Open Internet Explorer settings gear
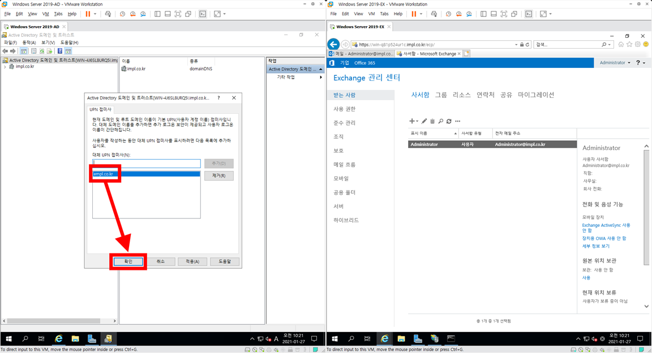The image size is (652, 353). pos(637,44)
